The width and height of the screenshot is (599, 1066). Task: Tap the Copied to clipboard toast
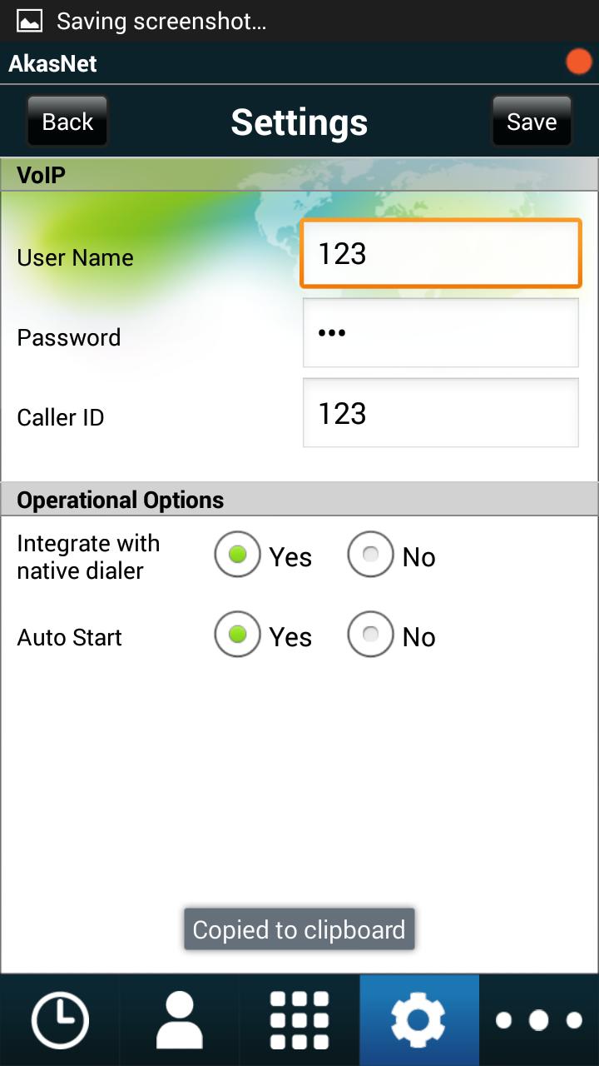coord(299,929)
